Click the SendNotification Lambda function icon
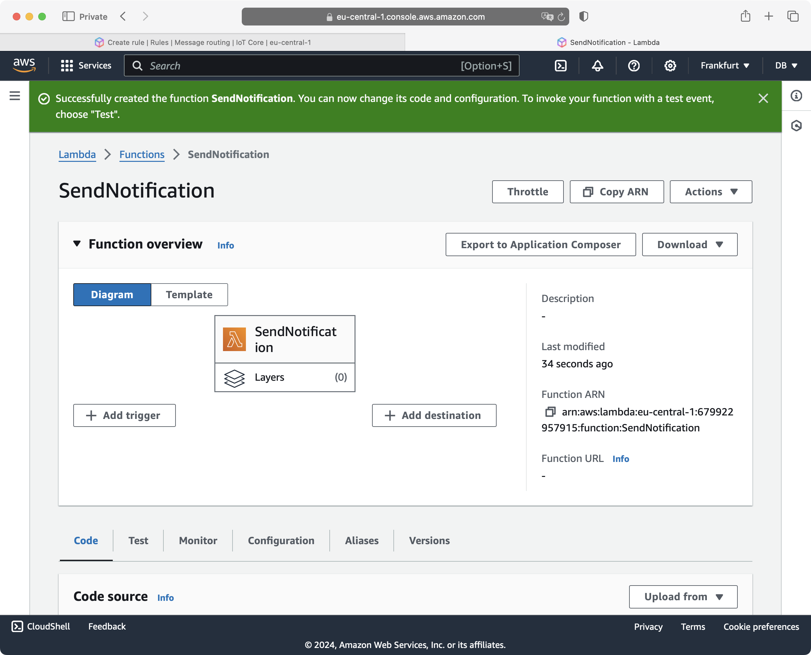This screenshot has width=811, height=655. pyautogui.click(x=234, y=339)
